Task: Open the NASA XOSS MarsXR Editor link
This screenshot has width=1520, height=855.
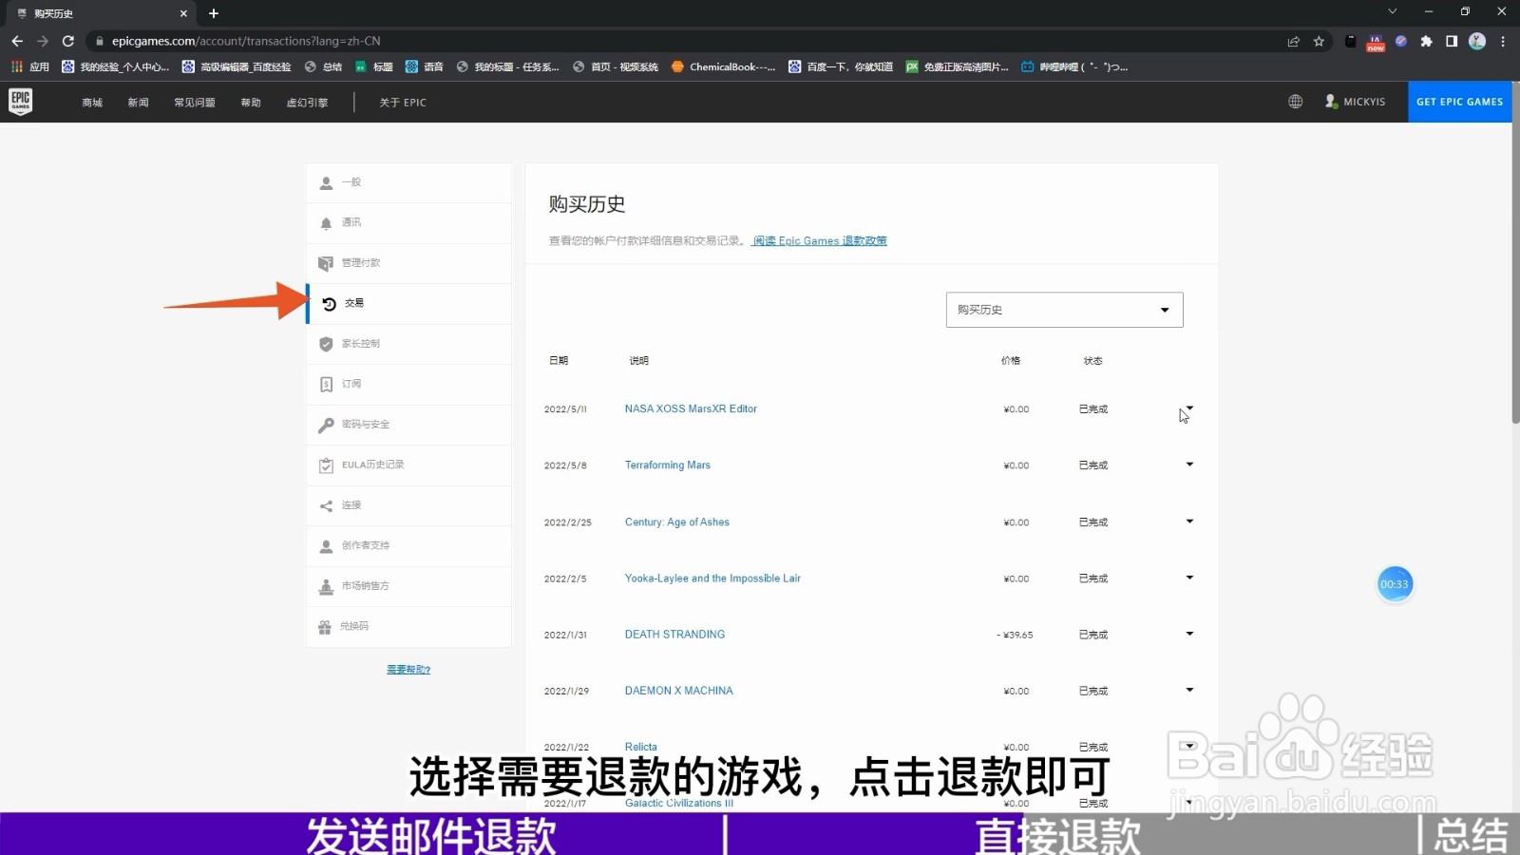Action: (x=691, y=408)
